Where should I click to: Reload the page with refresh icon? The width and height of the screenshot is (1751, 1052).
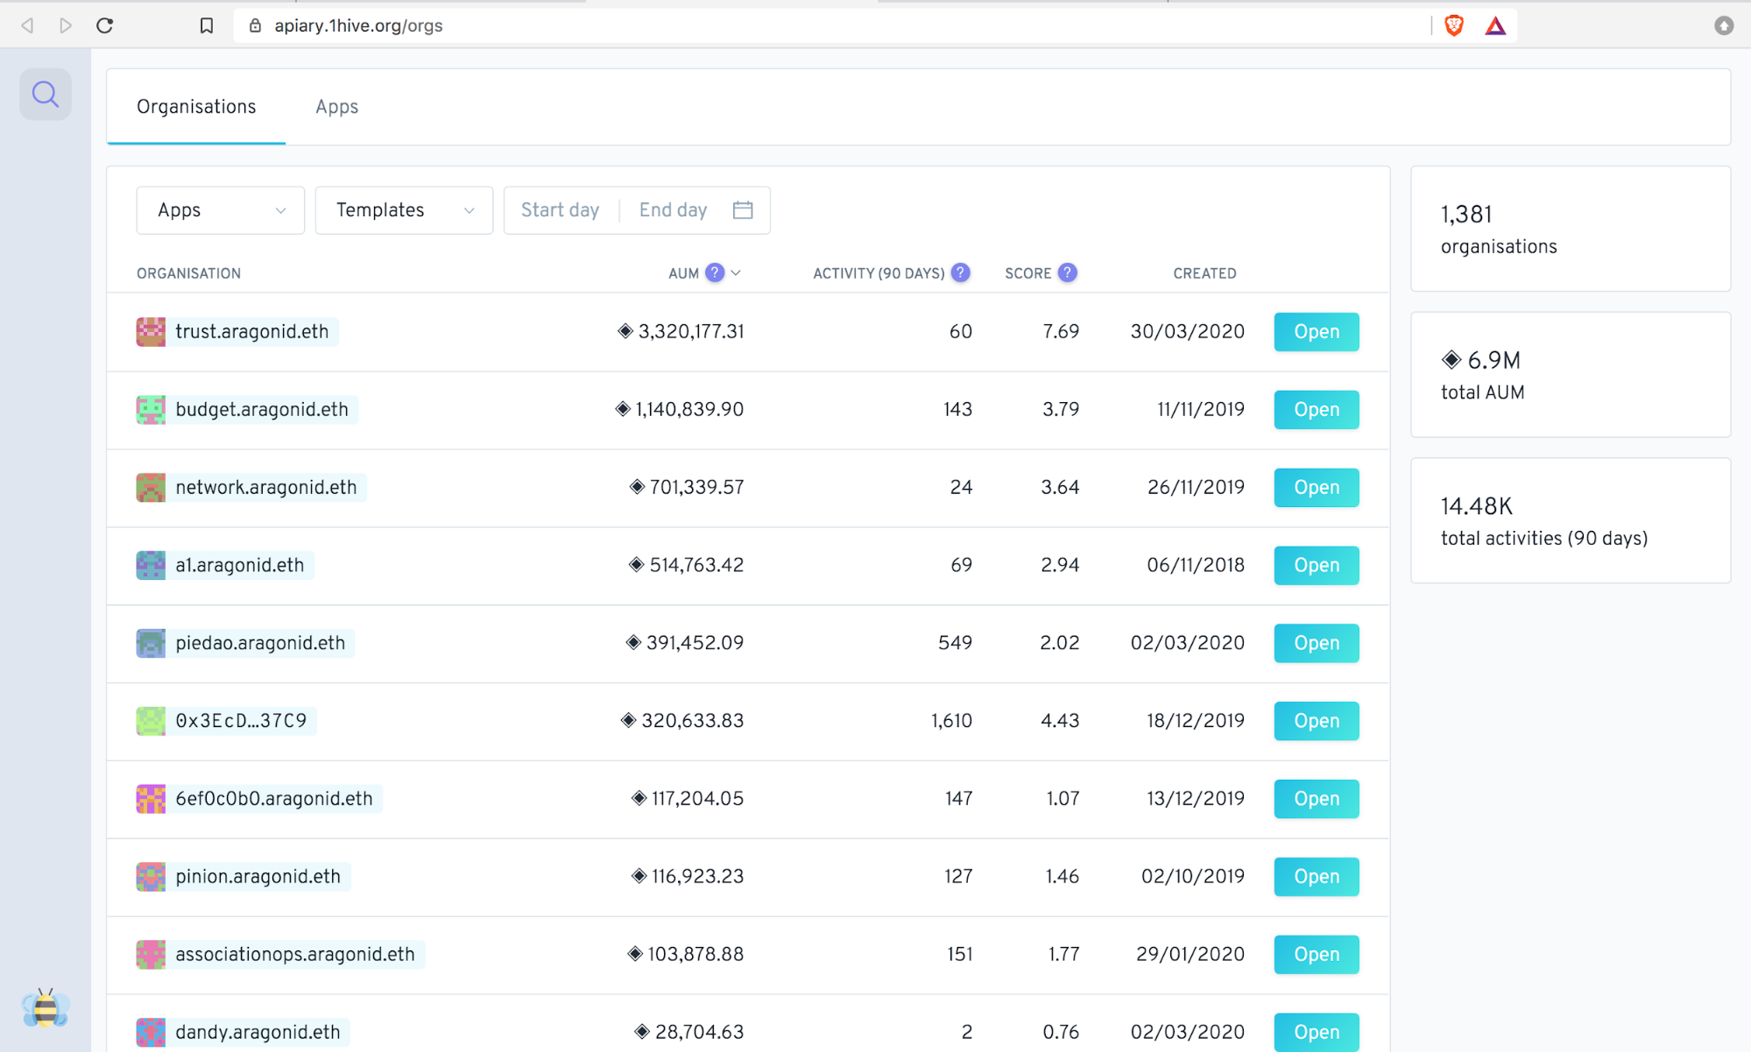105,25
